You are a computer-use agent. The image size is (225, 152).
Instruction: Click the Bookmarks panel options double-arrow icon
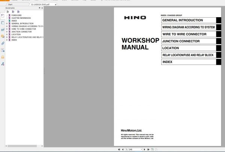click(x=40, y=8)
